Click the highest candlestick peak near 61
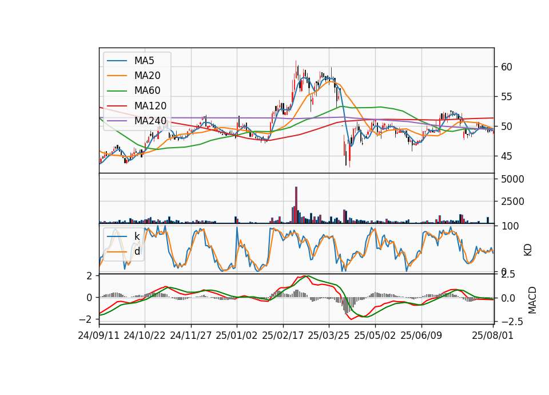Image resolution: width=549 pixels, height=395 pixels. click(296, 69)
